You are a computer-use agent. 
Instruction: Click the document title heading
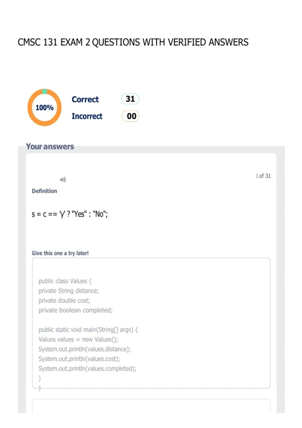point(133,42)
